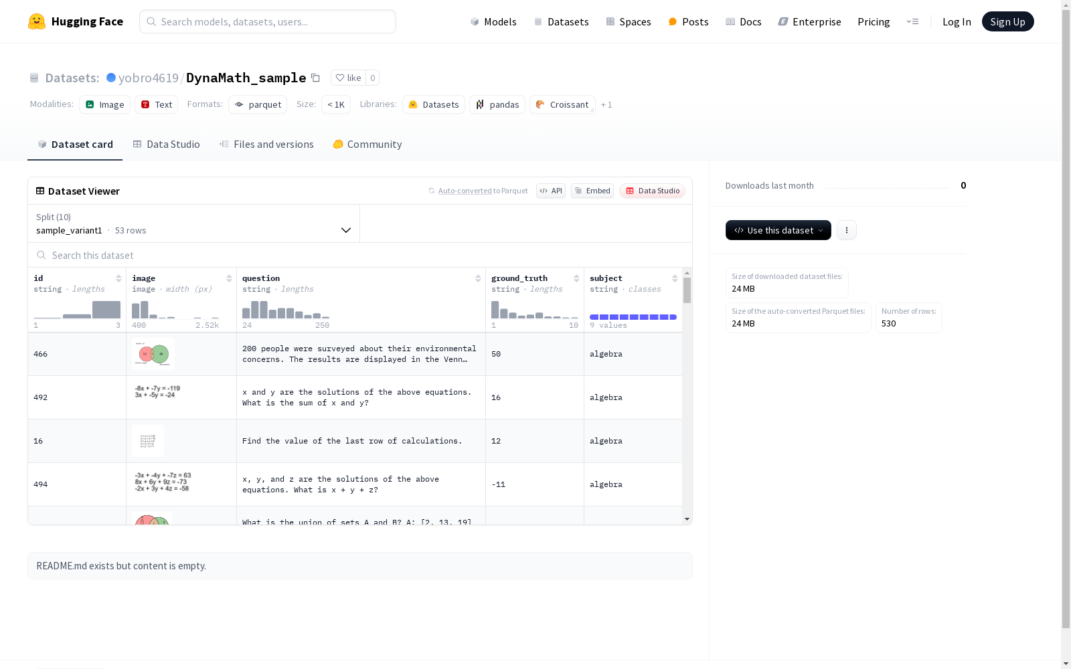Viewport: 1071px width, 669px height.
Task: Click the id cell 492
Action: 77,397
